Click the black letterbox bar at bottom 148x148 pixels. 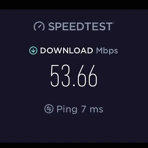(74, 145)
